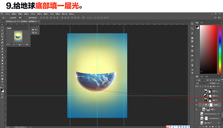Open the 文件 (File) menu
The image size is (223, 128).
click(x=8, y=14)
